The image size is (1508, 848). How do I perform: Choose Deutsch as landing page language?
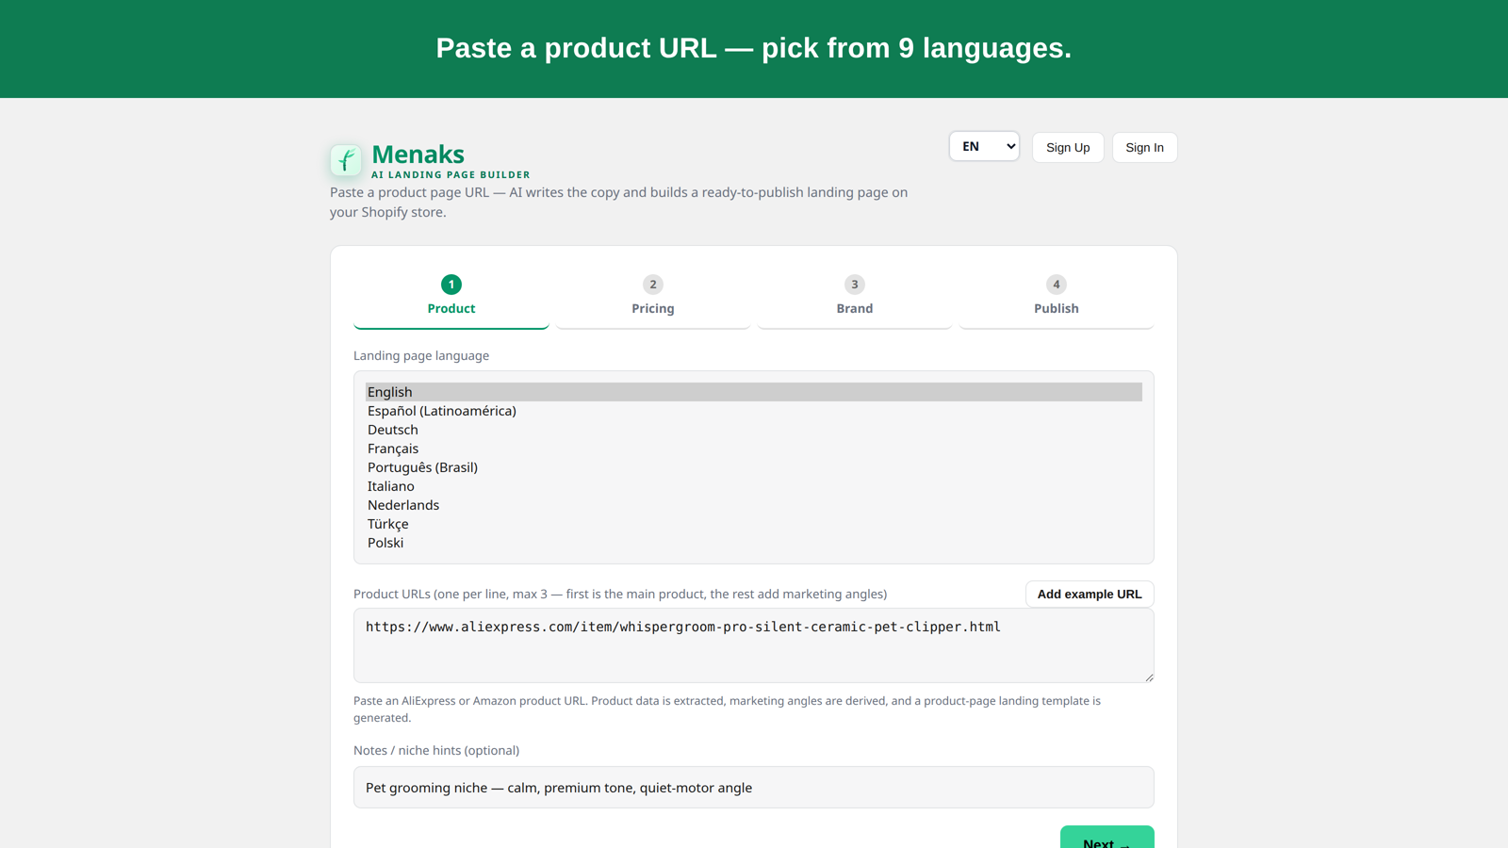(754, 430)
